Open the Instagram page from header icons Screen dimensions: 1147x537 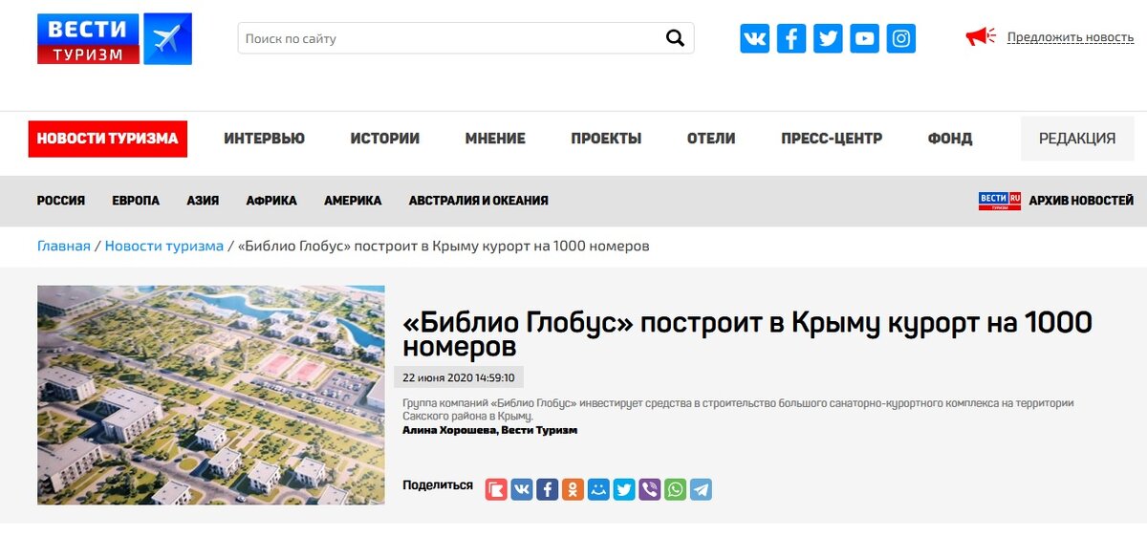[900, 38]
